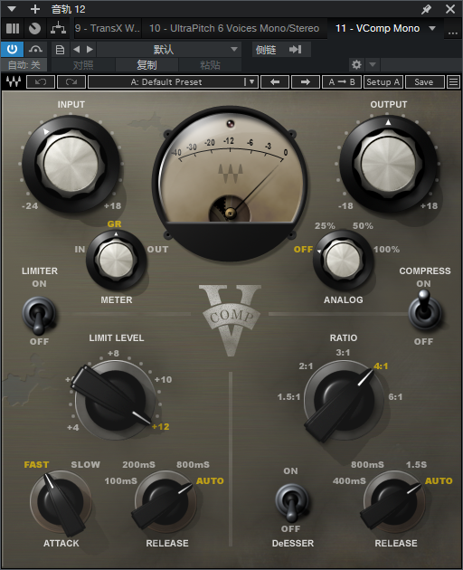Open the Waves hamburger menu icon

pyautogui.click(x=453, y=81)
